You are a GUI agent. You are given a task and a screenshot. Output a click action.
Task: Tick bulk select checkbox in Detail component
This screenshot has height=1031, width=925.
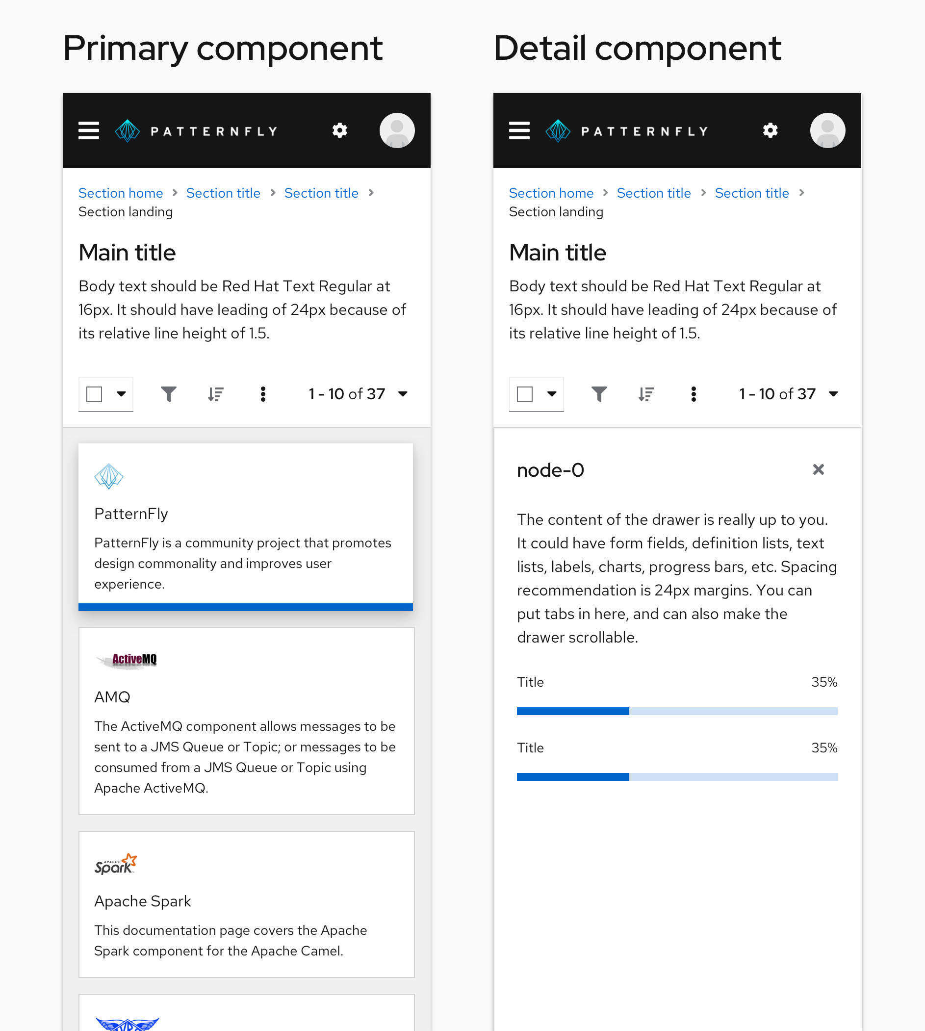(525, 394)
